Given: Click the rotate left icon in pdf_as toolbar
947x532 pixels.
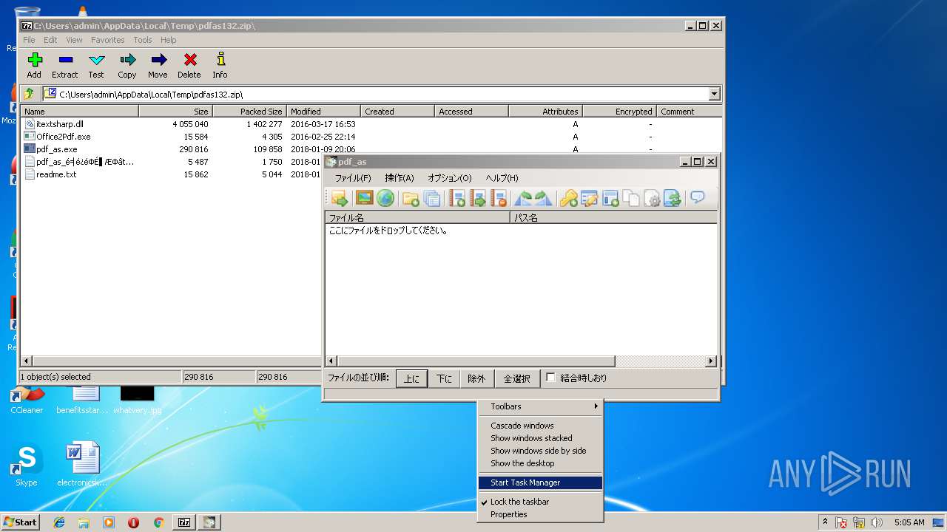Looking at the screenshot, I should pos(524,198).
